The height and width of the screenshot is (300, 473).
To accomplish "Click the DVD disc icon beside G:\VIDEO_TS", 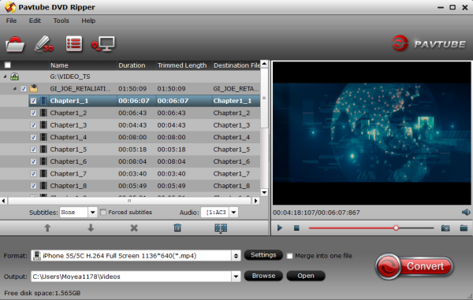I will [14, 76].
